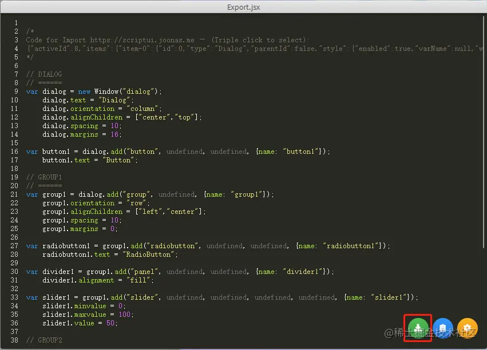Click the 'slider1.maxvalue = 100;' line
This screenshot has width=487, height=350.
[x=88, y=315]
